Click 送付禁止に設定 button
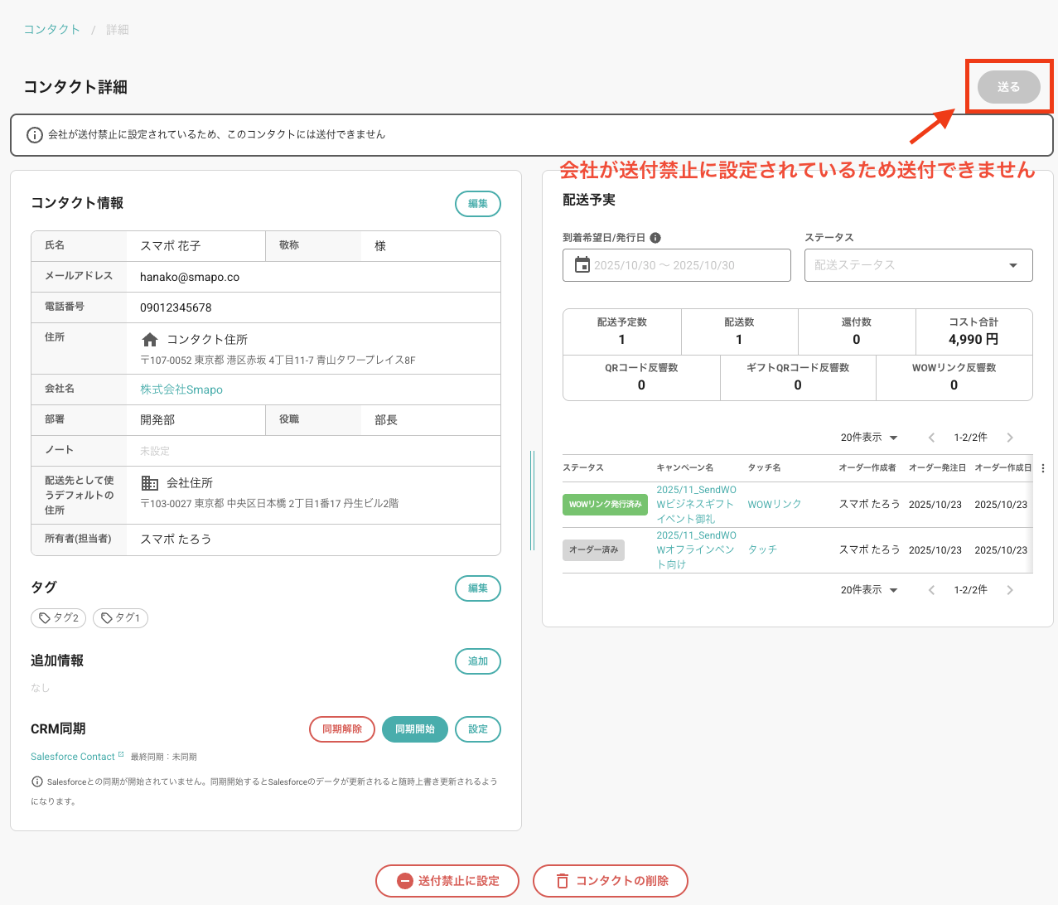Viewport: 1058px width, 905px height. (447, 881)
